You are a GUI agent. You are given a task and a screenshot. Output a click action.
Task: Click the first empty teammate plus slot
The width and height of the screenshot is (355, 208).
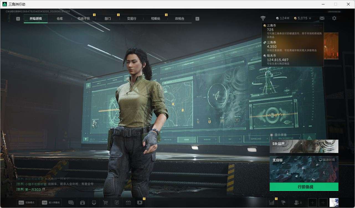pyautogui.click(x=312, y=202)
